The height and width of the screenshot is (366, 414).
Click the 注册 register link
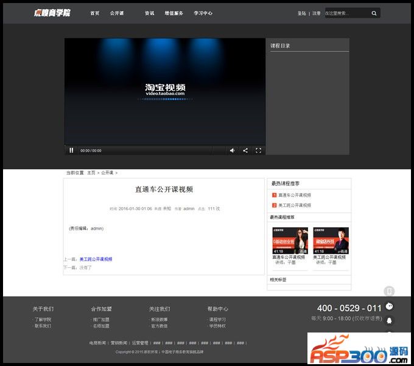317,13
